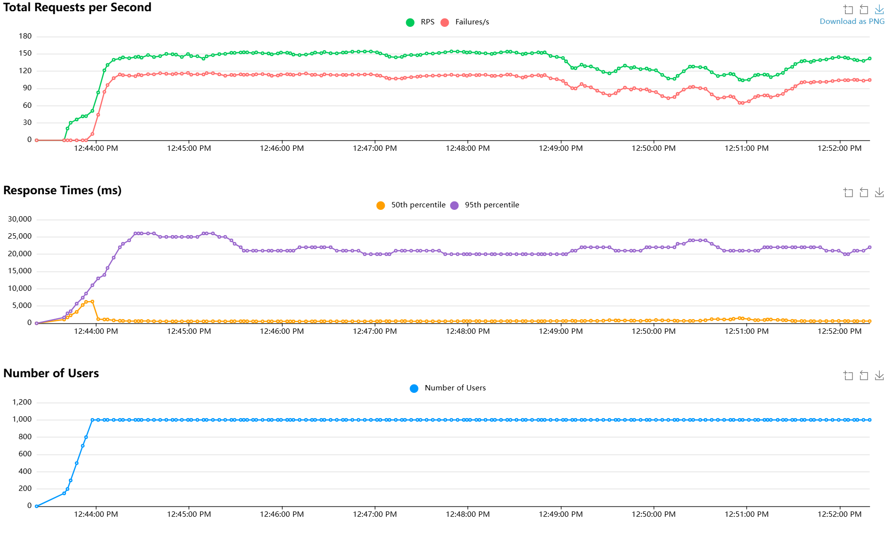Enable area zoom in Response Times chart
Viewport: 894px width, 549px height.
(x=848, y=193)
